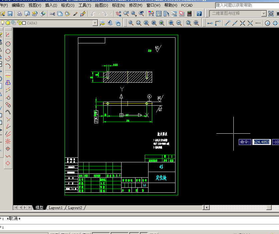Image resolution: width=279 pixels, height=234 pixels.
Task: Open the Layer Properties Manager icon
Action: pyautogui.click(x=102, y=23)
